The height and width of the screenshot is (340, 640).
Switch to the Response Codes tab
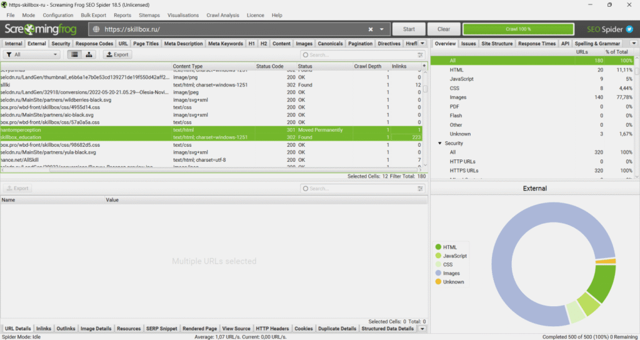[x=94, y=44]
